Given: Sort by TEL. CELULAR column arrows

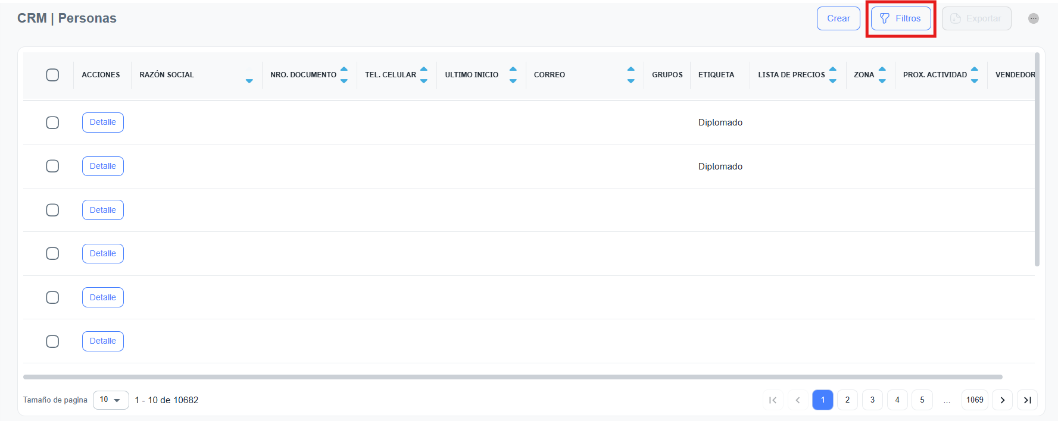Looking at the screenshot, I should [x=423, y=75].
